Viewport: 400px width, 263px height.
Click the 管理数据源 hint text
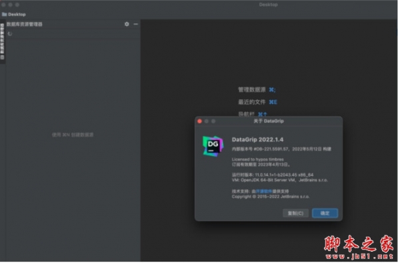tap(252, 90)
